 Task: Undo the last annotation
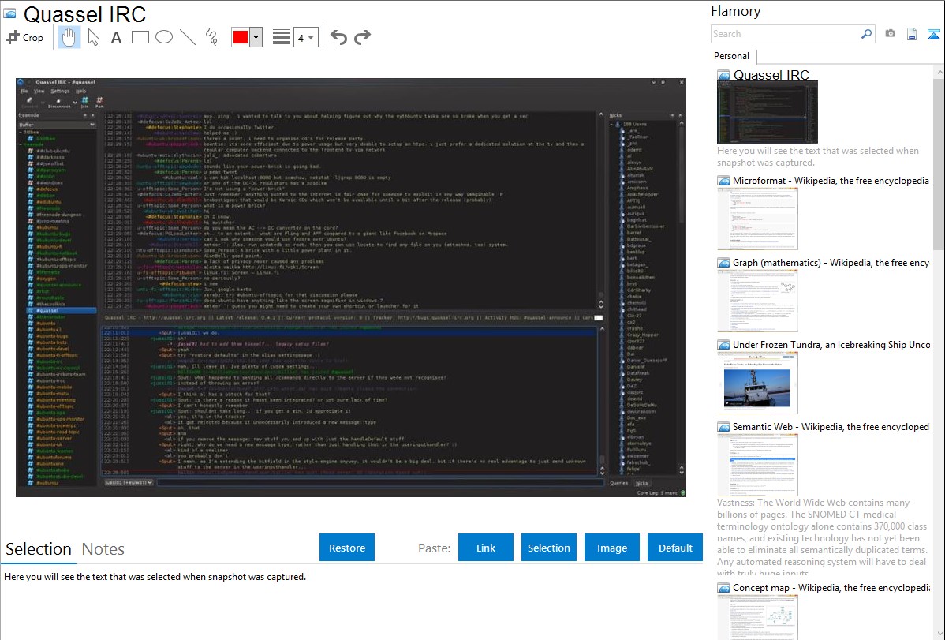pyautogui.click(x=338, y=37)
